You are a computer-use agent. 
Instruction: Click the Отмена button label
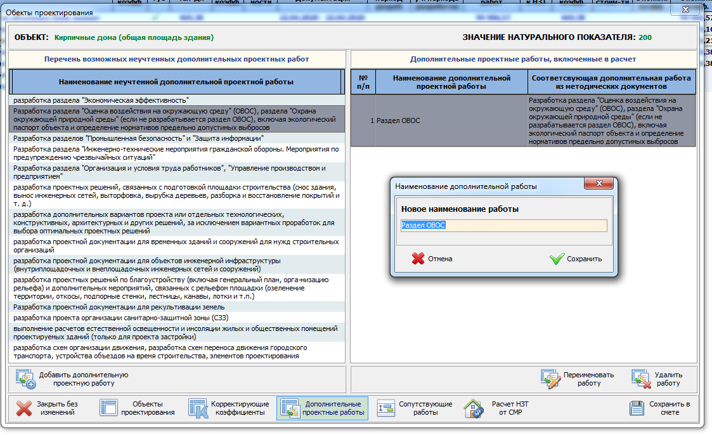click(440, 259)
